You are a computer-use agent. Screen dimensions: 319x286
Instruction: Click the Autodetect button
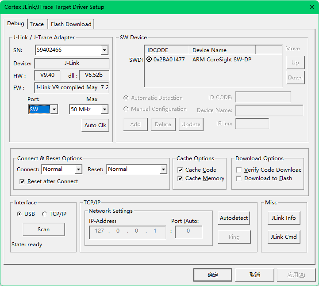(x=234, y=218)
